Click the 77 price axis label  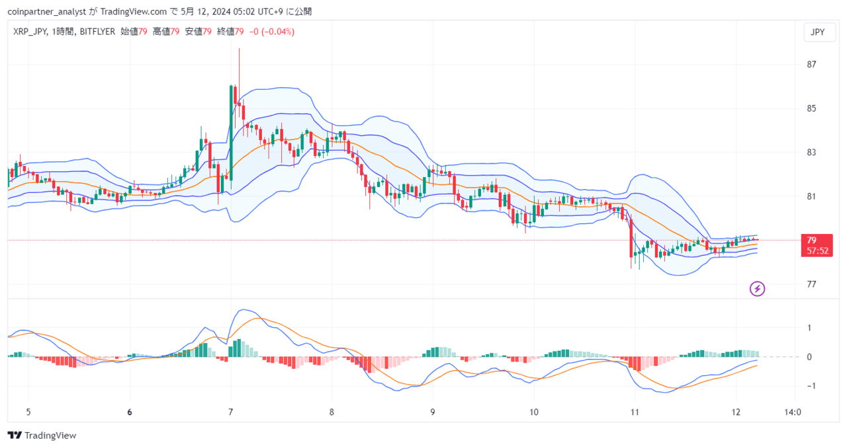tap(811, 284)
